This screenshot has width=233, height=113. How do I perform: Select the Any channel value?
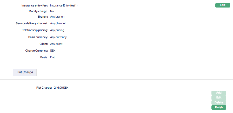pyautogui.click(x=58, y=23)
